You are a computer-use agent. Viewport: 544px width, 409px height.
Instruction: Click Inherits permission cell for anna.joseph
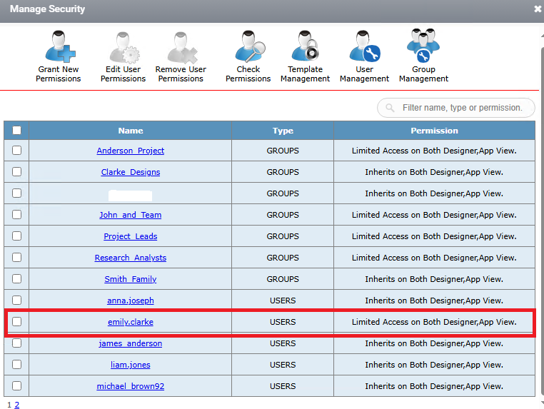[434, 301]
